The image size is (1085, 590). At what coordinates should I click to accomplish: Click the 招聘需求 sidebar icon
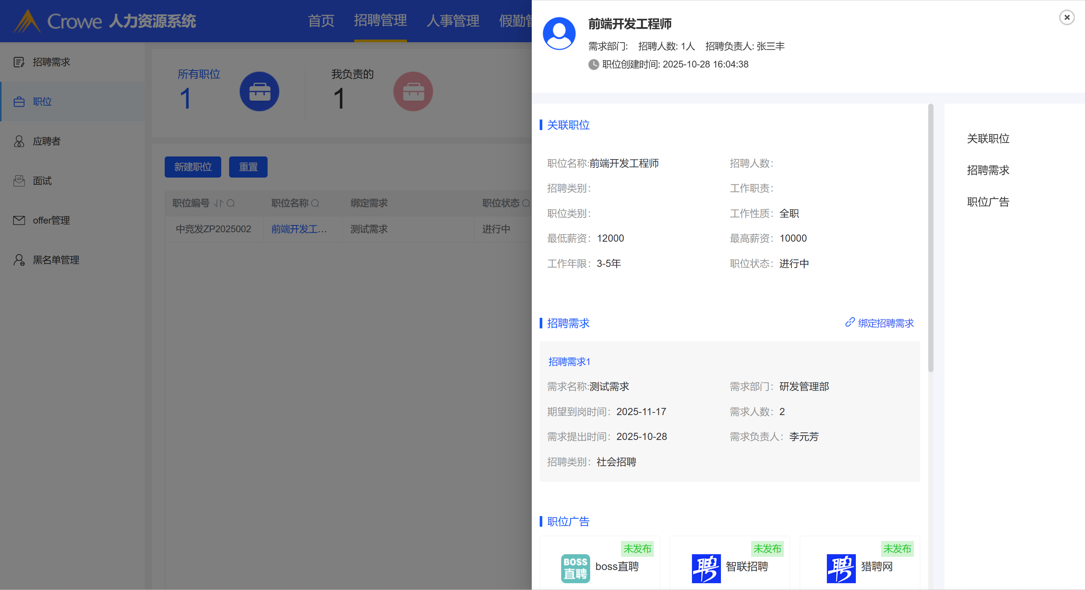point(18,62)
